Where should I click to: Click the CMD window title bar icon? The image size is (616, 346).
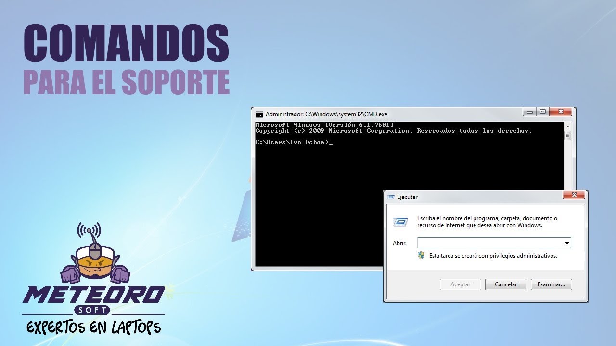coord(259,114)
